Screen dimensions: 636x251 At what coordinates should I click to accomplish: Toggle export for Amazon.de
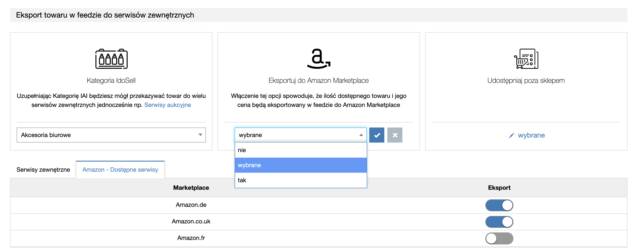click(499, 205)
